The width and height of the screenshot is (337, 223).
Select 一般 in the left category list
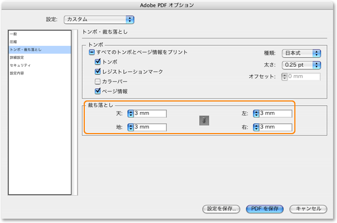pos(13,34)
